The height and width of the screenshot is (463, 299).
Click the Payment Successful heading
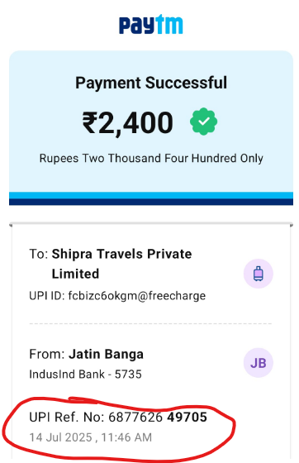tap(151, 83)
